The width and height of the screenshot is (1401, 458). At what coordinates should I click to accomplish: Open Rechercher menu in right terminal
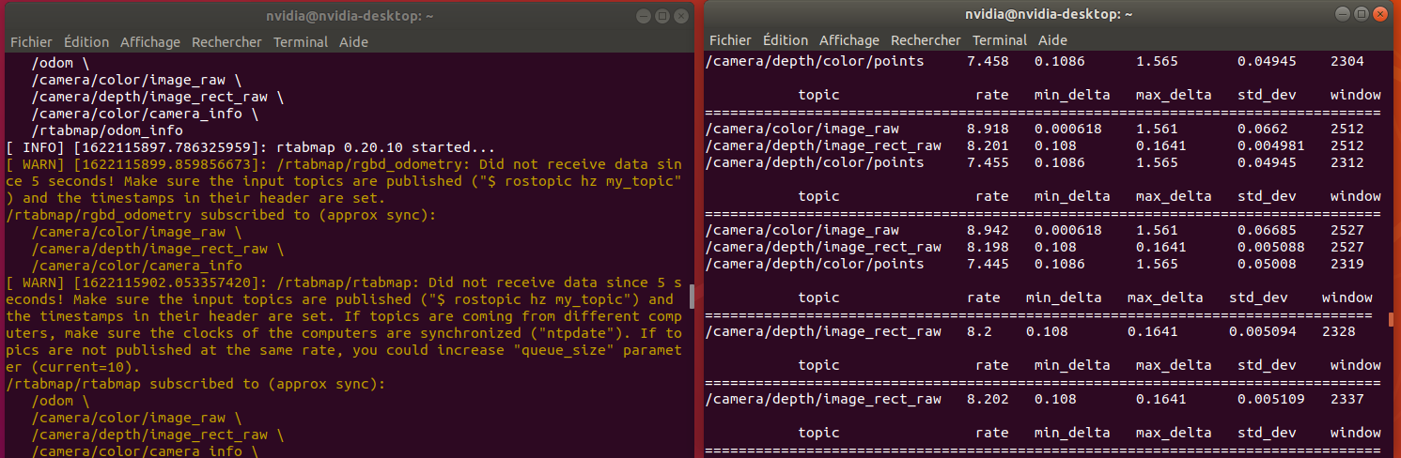coord(926,40)
